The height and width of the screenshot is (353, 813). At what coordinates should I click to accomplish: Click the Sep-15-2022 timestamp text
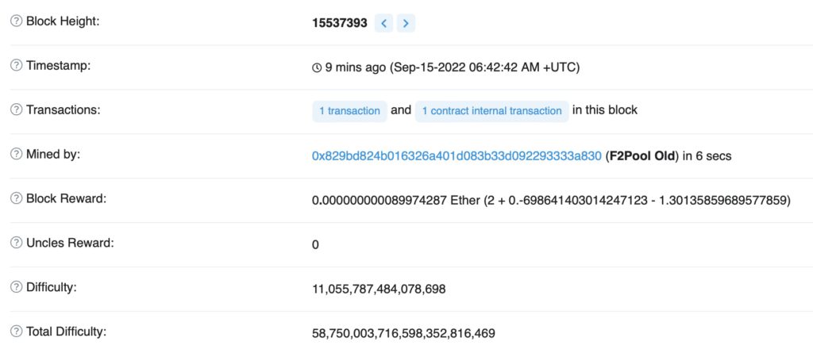pos(484,68)
